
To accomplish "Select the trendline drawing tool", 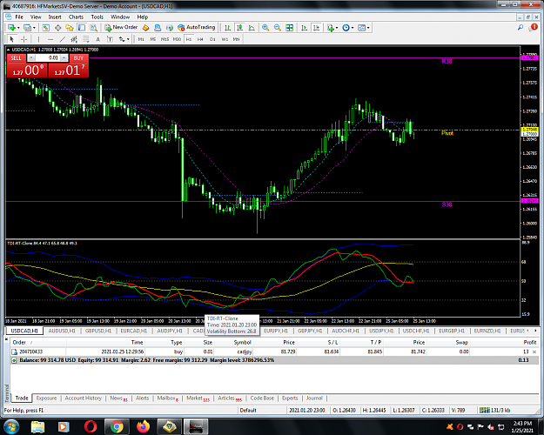I will pos(63,39).
